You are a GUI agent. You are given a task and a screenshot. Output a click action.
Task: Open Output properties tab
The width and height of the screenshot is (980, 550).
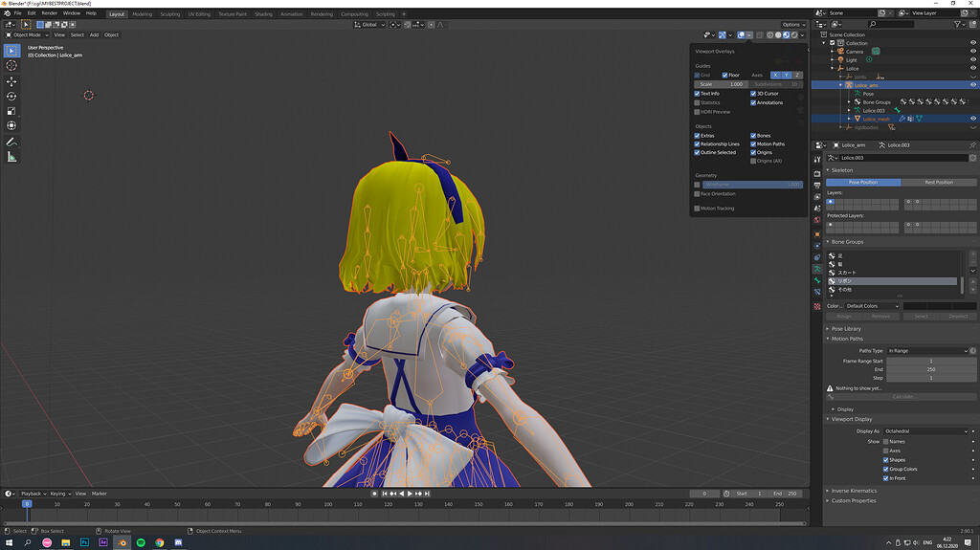point(817,185)
